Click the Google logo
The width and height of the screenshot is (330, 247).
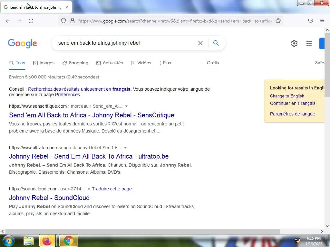22,43
